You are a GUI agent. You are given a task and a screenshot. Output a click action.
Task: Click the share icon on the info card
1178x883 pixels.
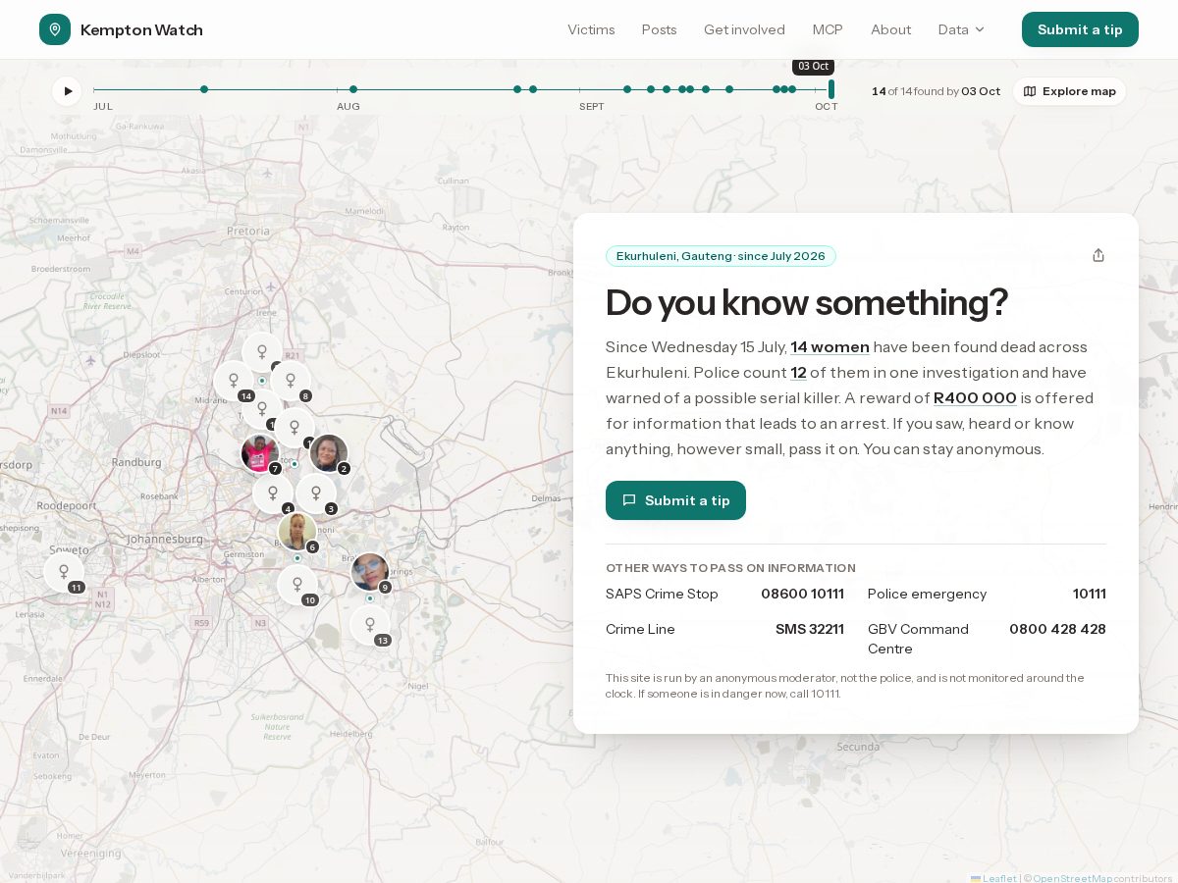[x=1098, y=255]
